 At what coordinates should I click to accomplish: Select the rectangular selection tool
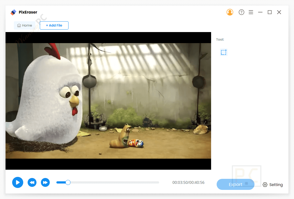[x=224, y=52]
